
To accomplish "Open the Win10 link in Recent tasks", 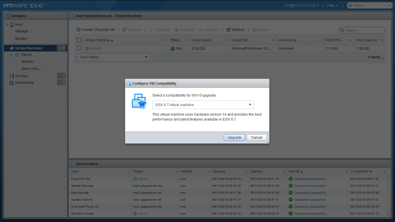I will pyautogui.click(x=143, y=179).
